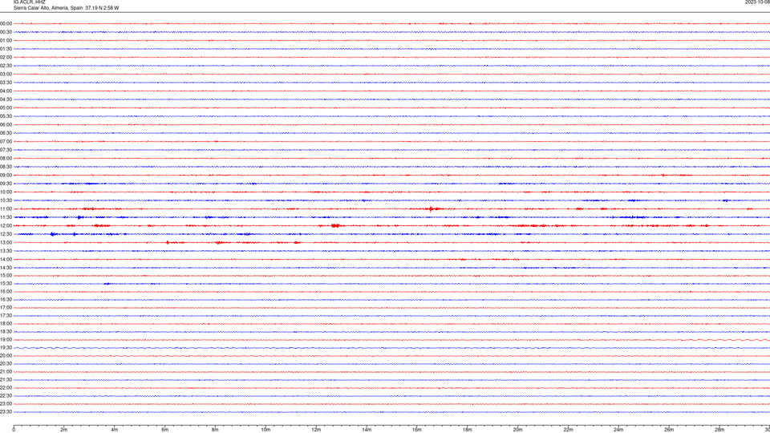Select the 03:00 trace time label
Image resolution: width=770 pixels, height=433 pixels.
tap(6, 75)
